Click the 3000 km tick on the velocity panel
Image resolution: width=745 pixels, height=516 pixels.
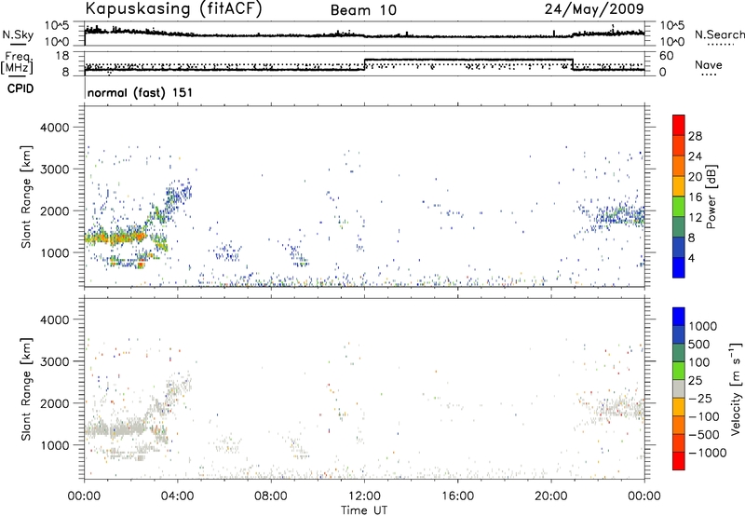point(55,361)
